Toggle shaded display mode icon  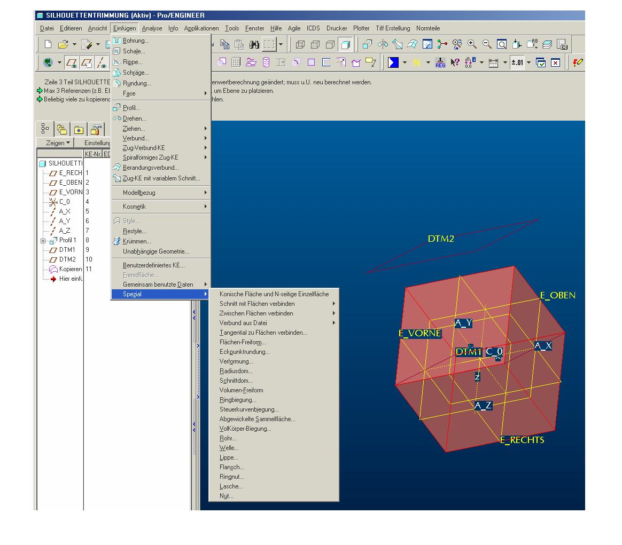click(345, 44)
